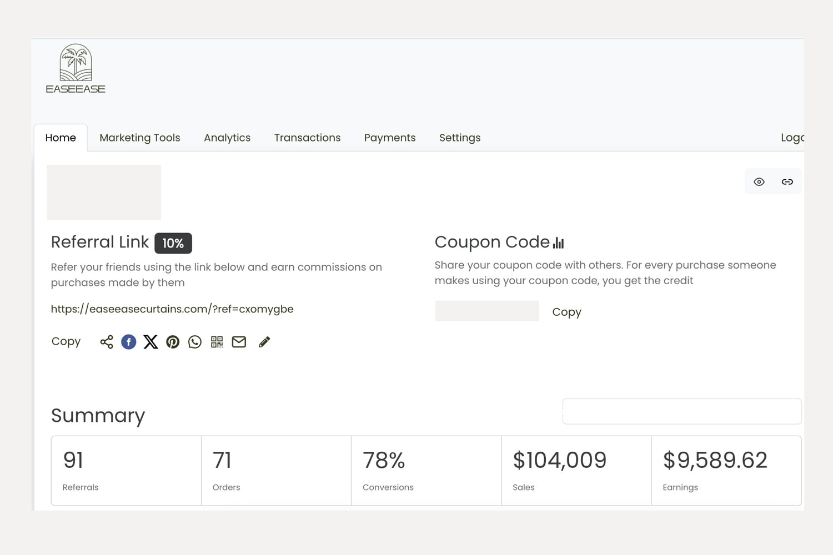The width and height of the screenshot is (833, 555).
Task: Edit referral link with pencil icon
Action: pos(264,342)
